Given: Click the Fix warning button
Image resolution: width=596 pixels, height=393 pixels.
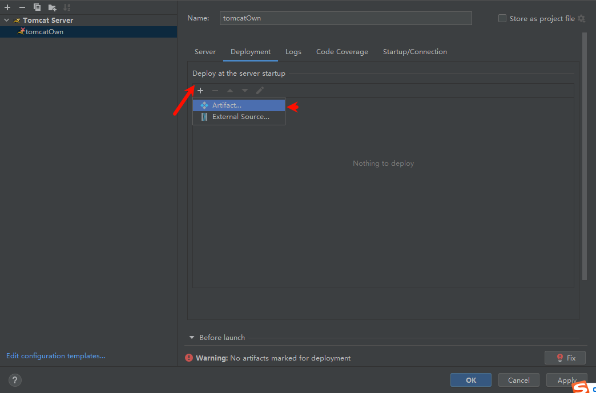Looking at the screenshot, I should click(565, 358).
